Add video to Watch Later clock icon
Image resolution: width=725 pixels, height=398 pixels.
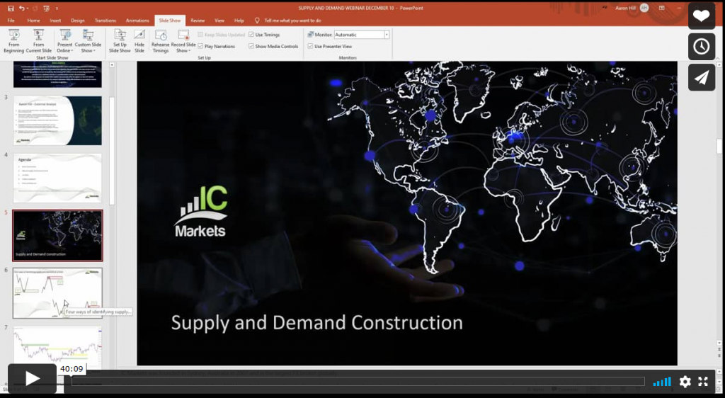(x=702, y=47)
